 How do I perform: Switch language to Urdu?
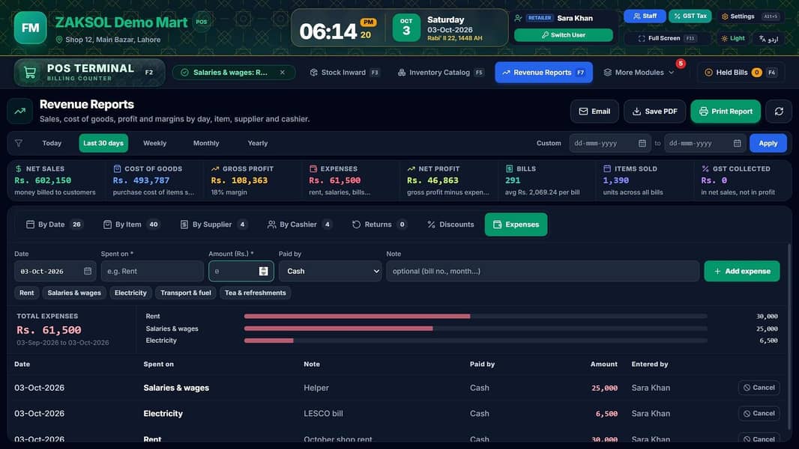tap(768, 39)
